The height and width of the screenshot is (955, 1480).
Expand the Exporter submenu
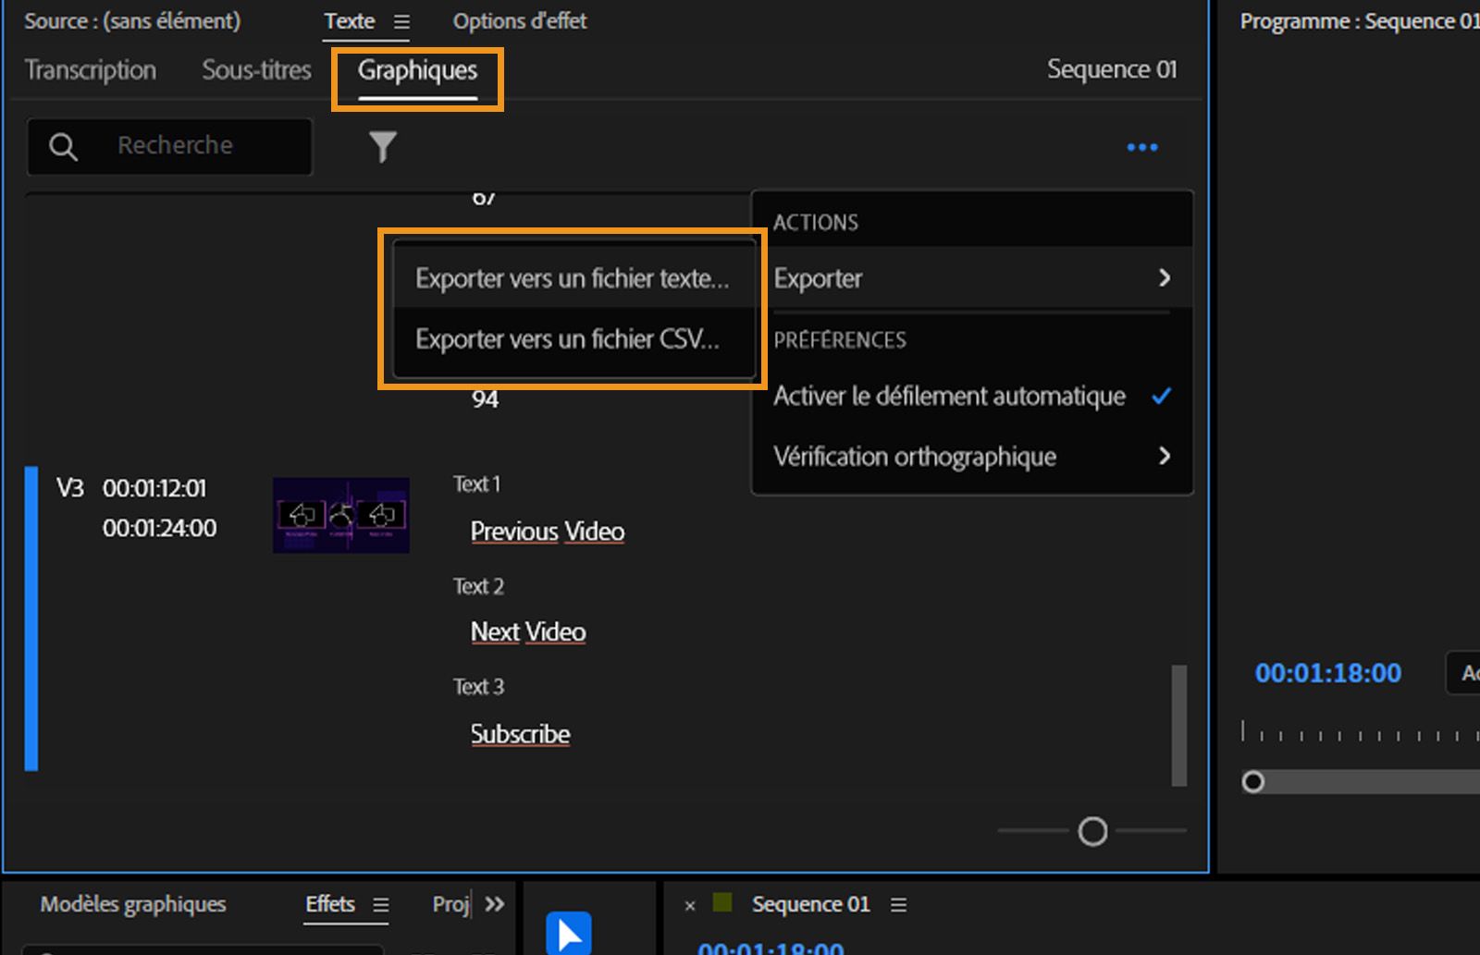point(972,278)
